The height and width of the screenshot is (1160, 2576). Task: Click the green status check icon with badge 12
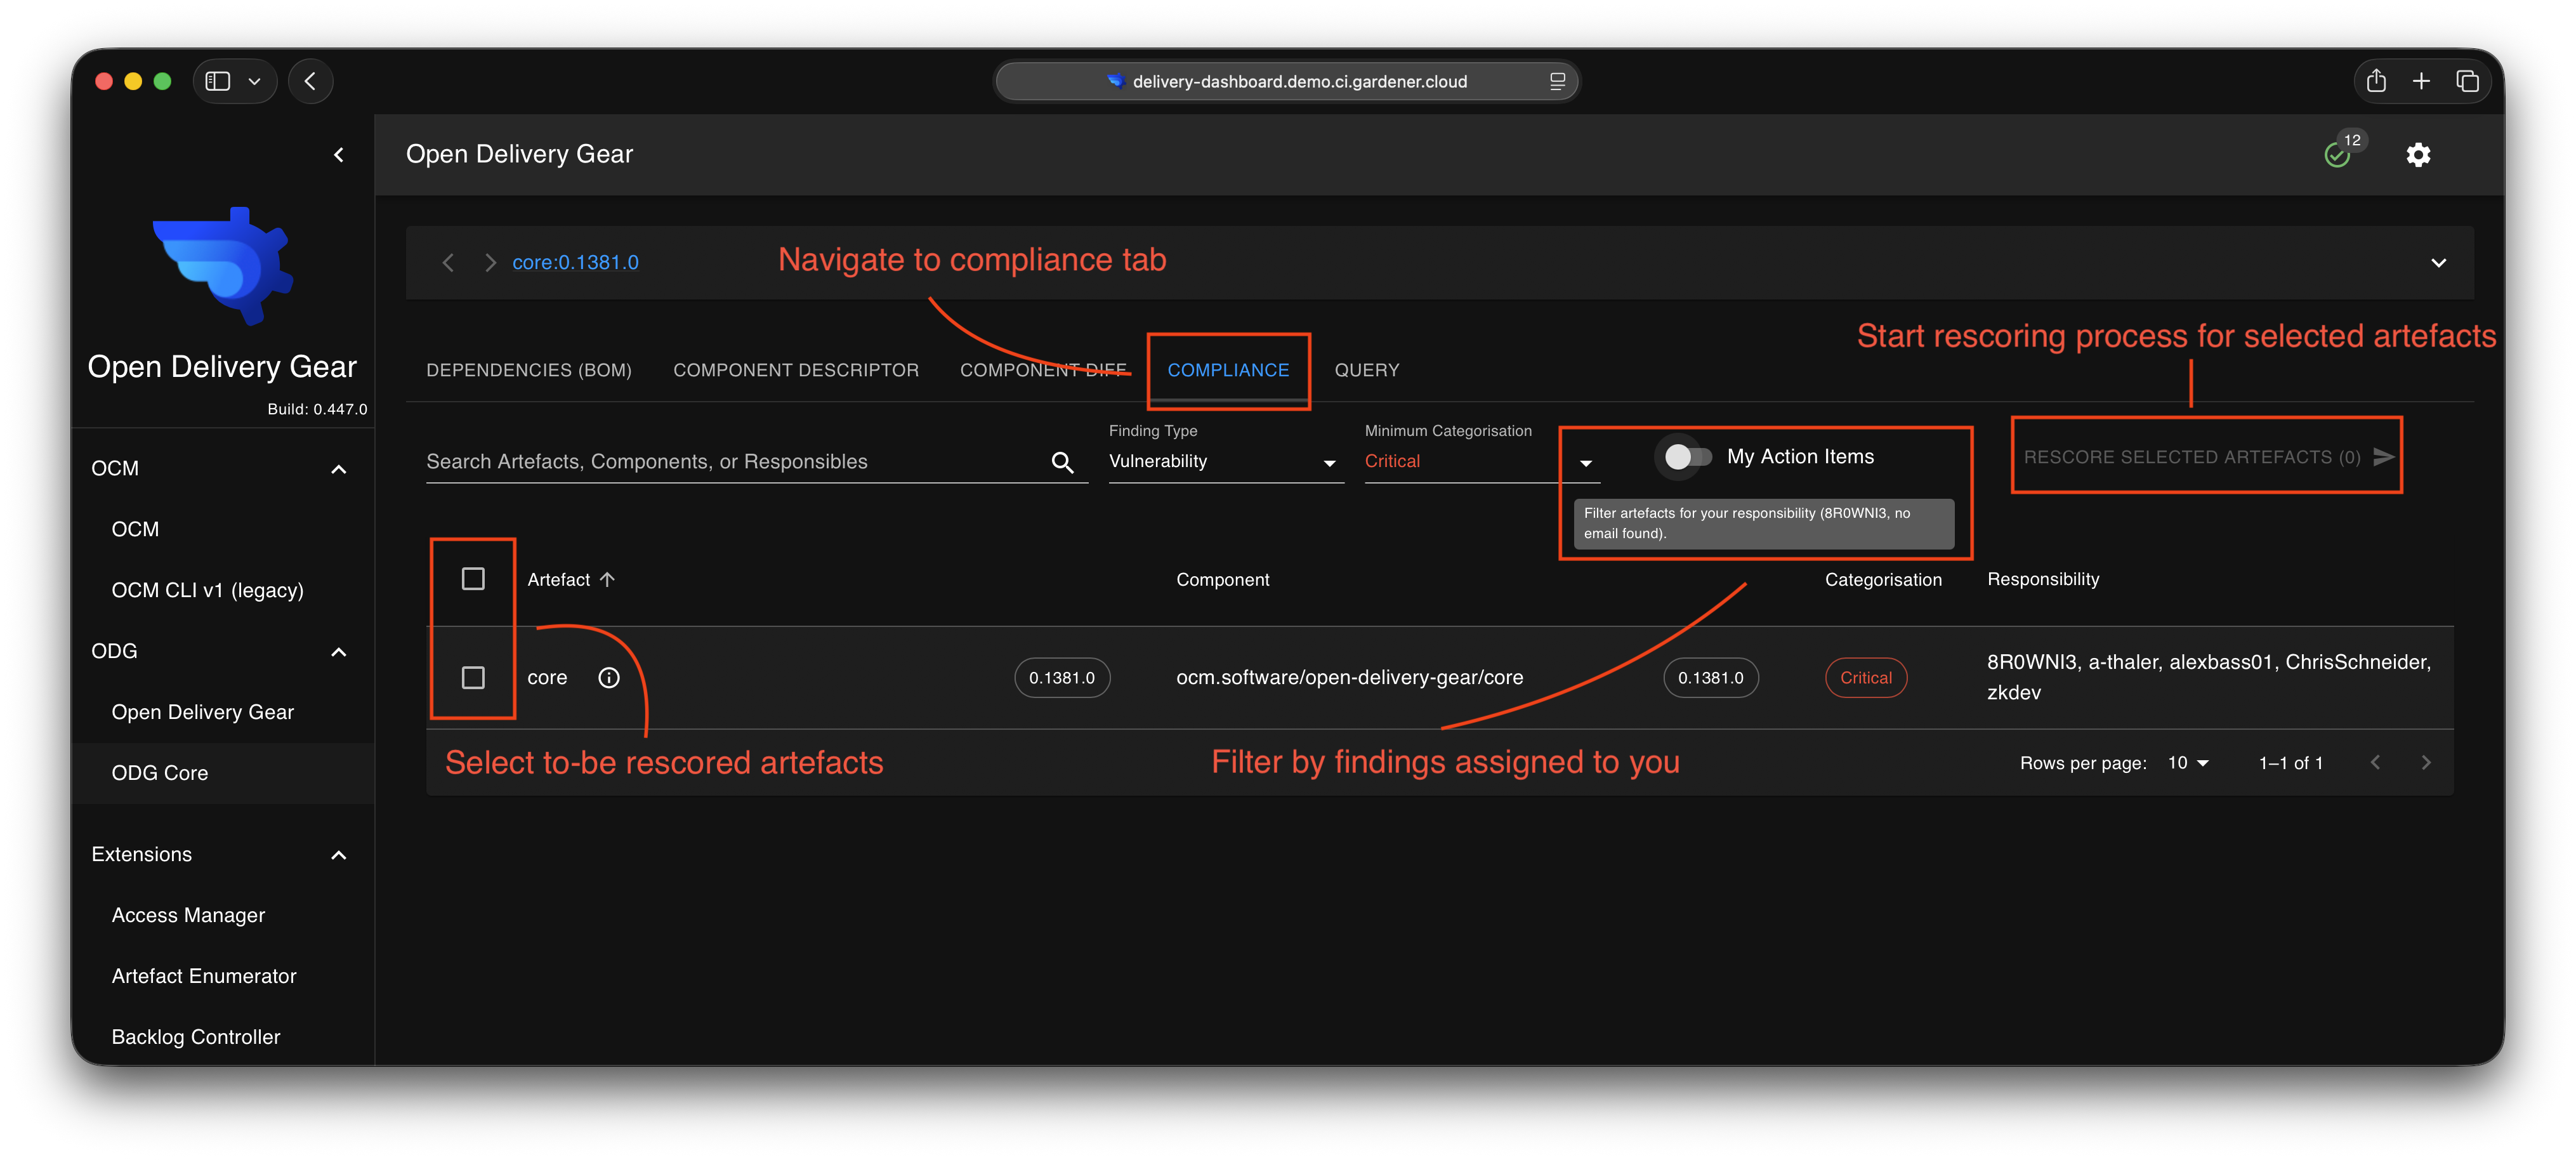[x=2336, y=155]
